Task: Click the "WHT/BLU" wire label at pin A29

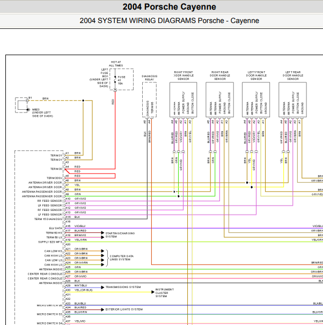Action: point(80,285)
